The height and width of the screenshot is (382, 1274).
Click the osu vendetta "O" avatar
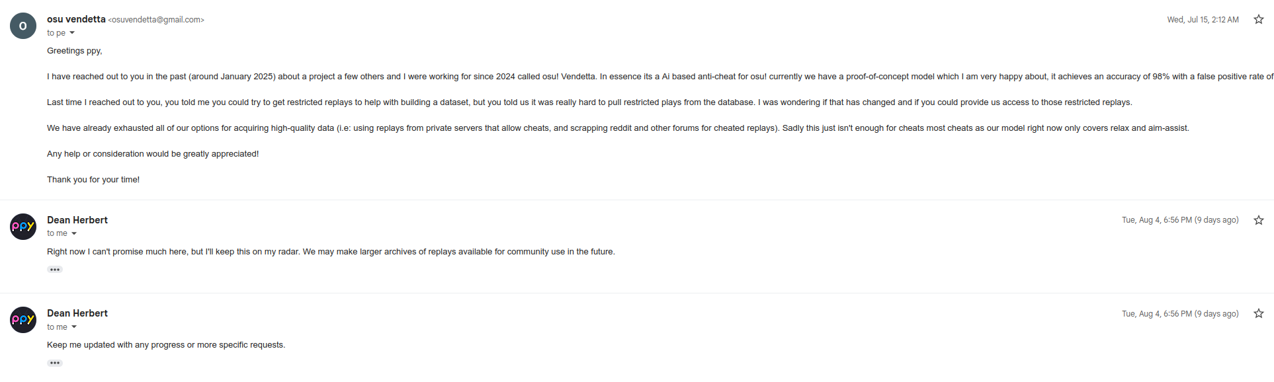pos(23,26)
